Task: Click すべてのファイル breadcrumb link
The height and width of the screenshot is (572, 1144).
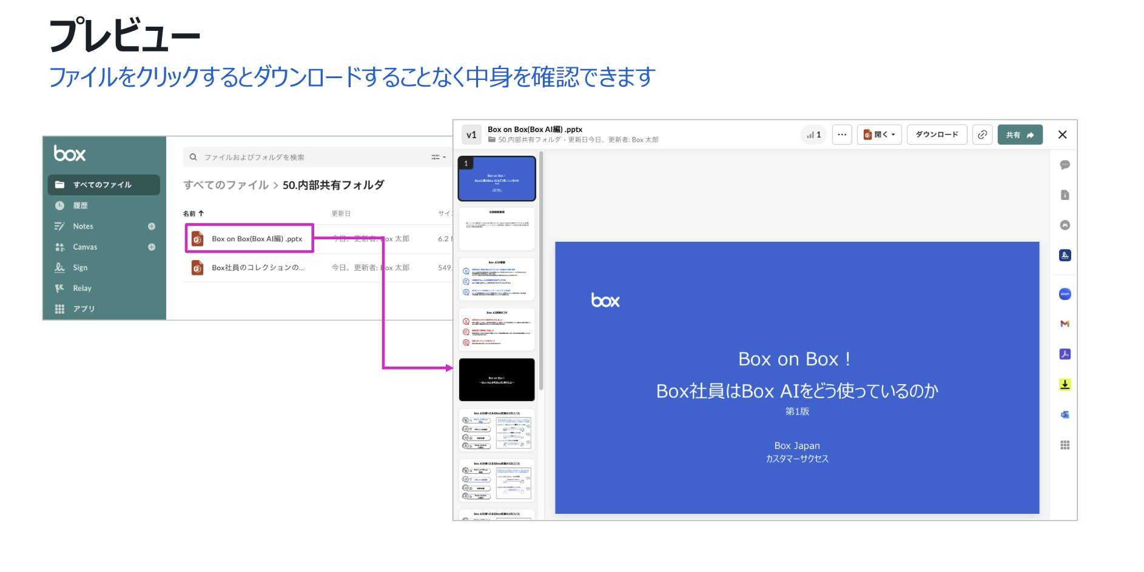Action: tap(226, 185)
